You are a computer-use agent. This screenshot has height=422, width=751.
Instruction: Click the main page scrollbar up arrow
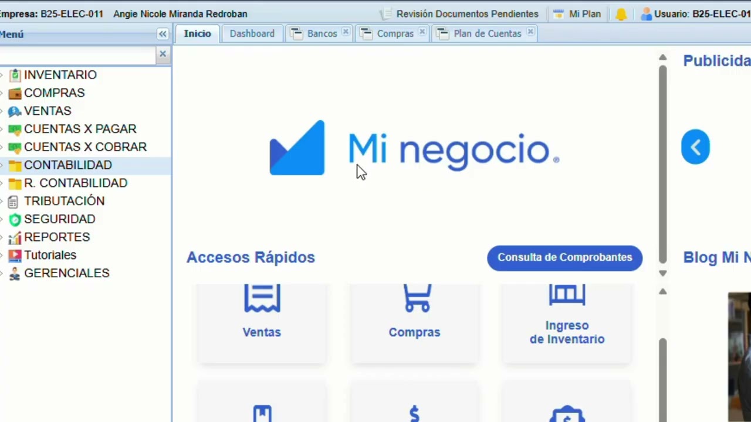[x=662, y=57]
